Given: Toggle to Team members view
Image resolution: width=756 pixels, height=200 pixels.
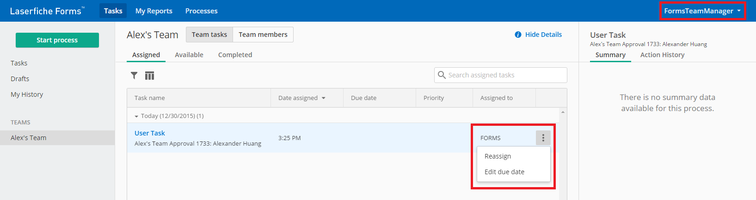Looking at the screenshot, I should 263,35.
